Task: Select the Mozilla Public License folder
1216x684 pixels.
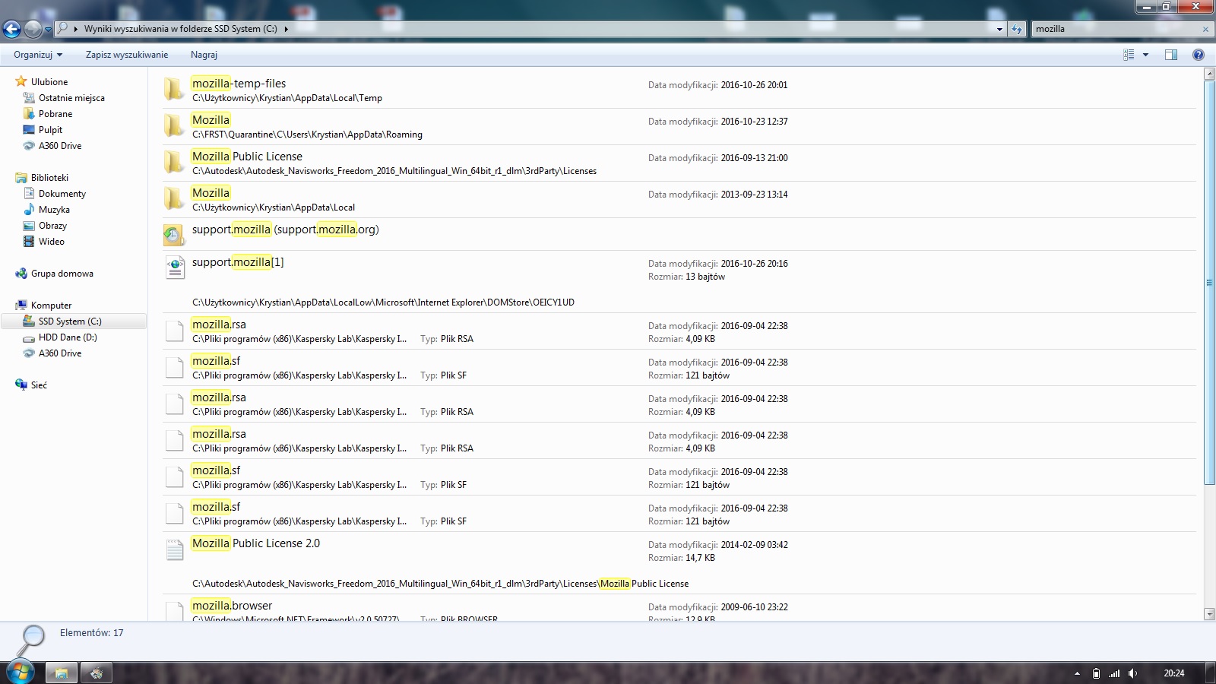Action: [x=679, y=163]
